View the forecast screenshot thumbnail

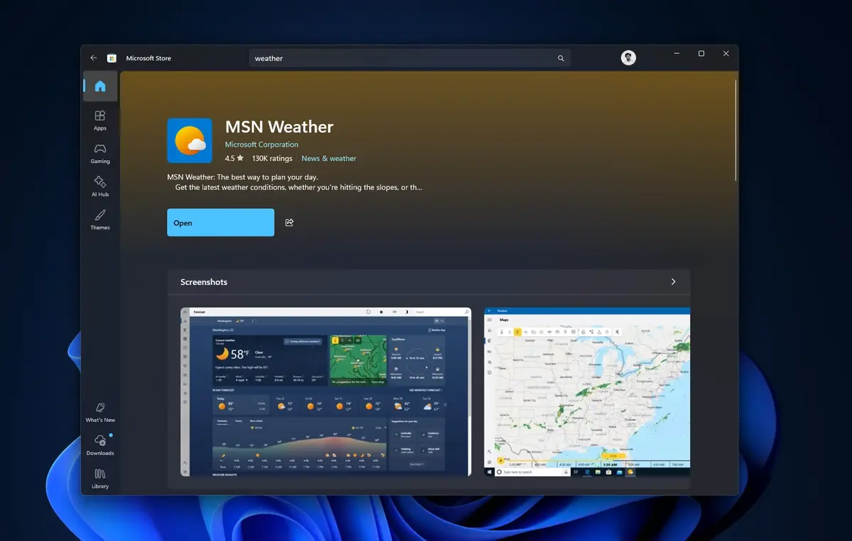(326, 392)
